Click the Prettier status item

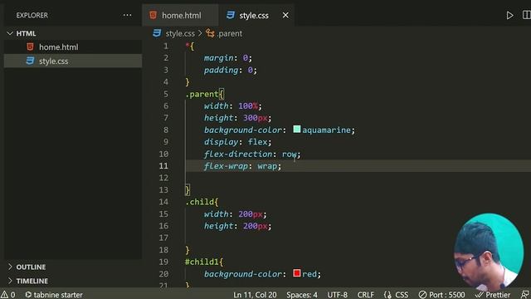[493, 295]
